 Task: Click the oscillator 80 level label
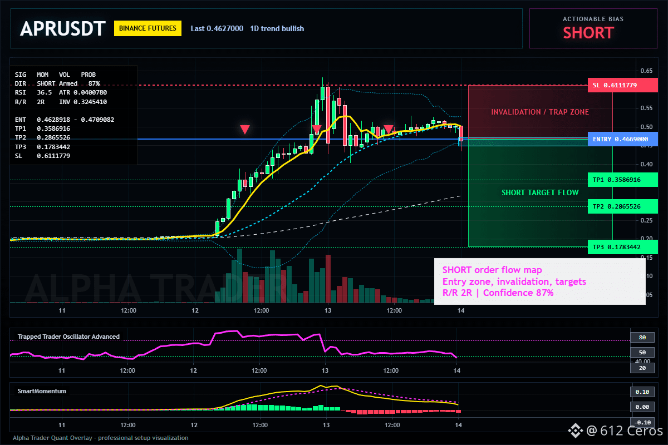pos(642,337)
